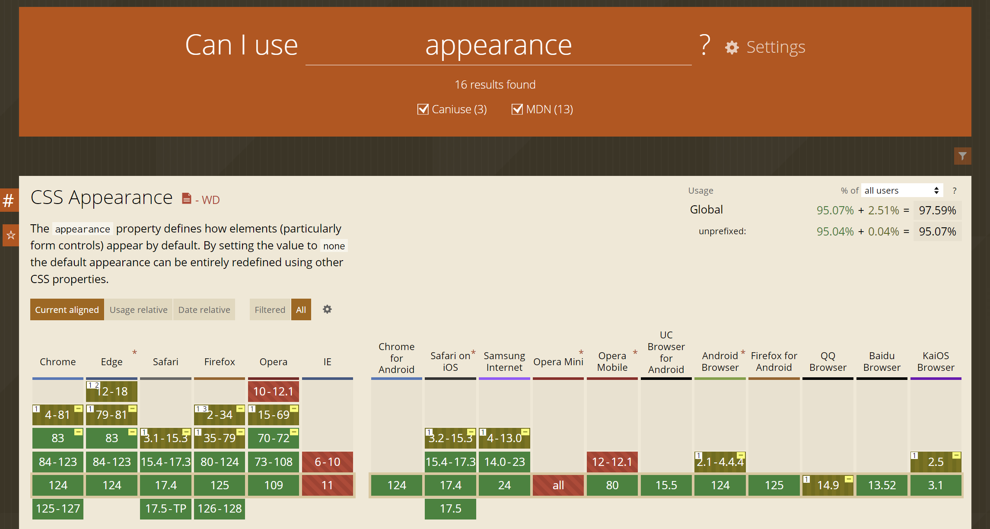
Task: Star the CSS Appearance feature
Action: pyautogui.click(x=10, y=235)
